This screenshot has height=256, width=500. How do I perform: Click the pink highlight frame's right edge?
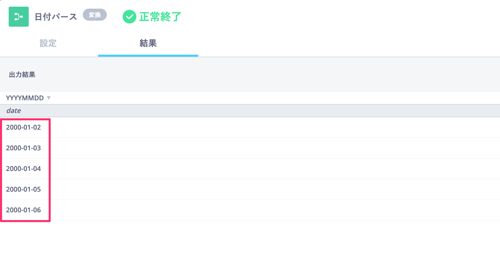(x=49, y=170)
